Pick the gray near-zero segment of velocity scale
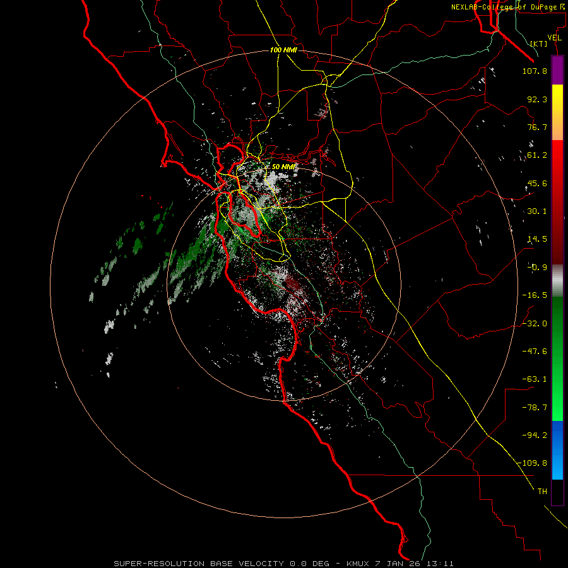568x568 pixels. coord(557,281)
